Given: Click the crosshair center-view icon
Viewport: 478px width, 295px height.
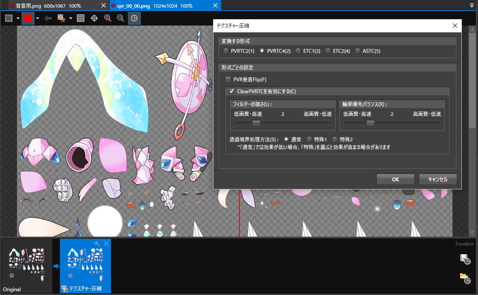Looking at the screenshot, I should (94, 18).
